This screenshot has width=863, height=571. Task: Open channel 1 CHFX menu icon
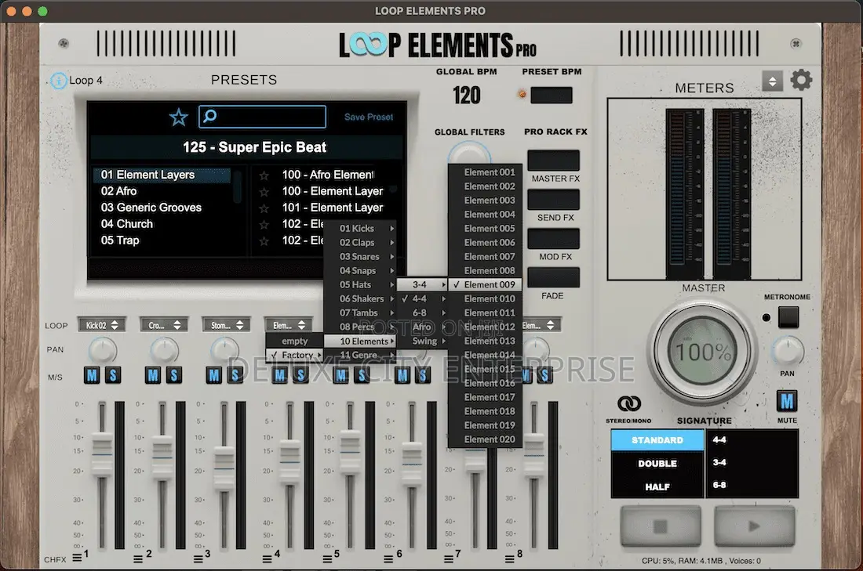point(77,558)
